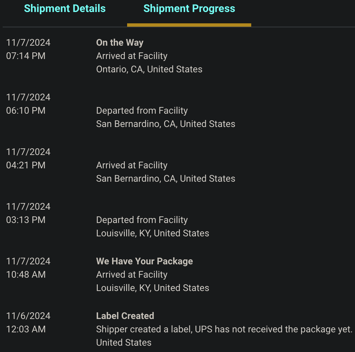Click the "On the Way" status heading

click(x=120, y=43)
